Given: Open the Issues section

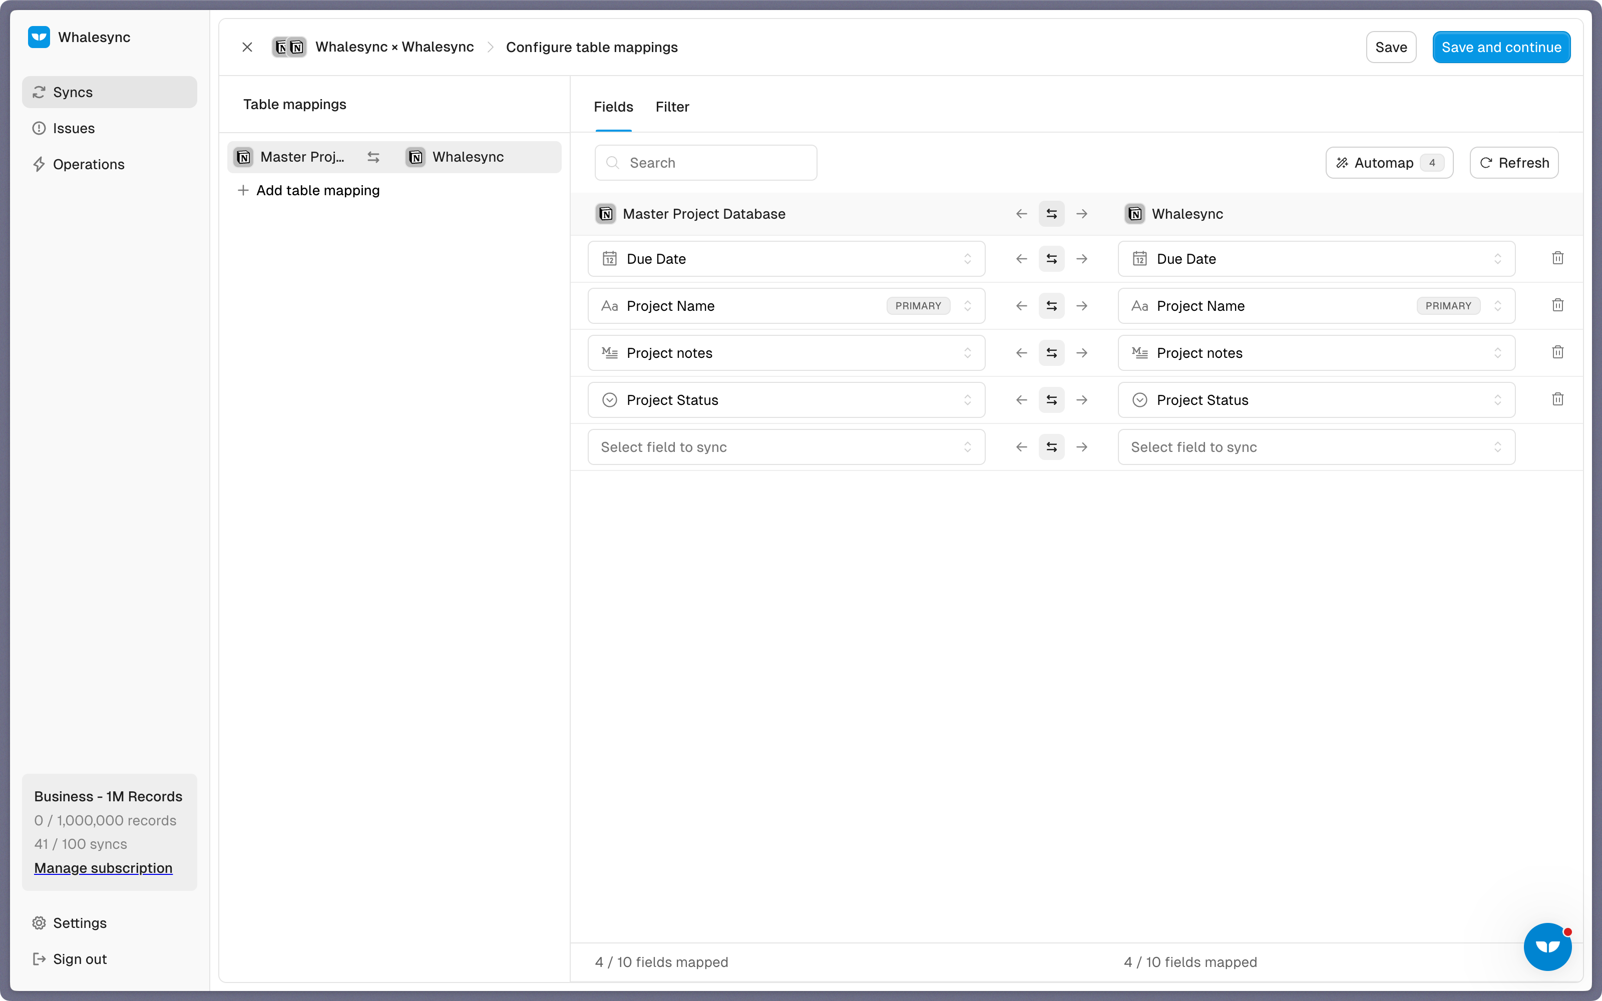Looking at the screenshot, I should pyautogui.click(x=109, y=128).
